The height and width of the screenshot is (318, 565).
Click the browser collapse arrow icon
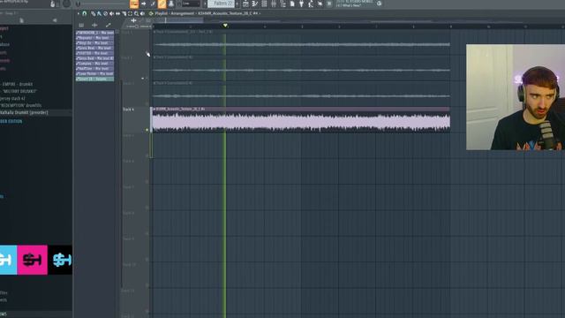click(55, 20)
